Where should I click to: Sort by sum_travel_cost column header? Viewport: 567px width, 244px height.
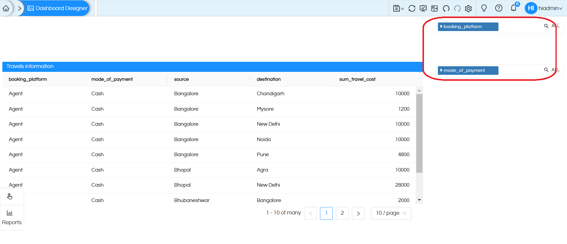point(357,79)
